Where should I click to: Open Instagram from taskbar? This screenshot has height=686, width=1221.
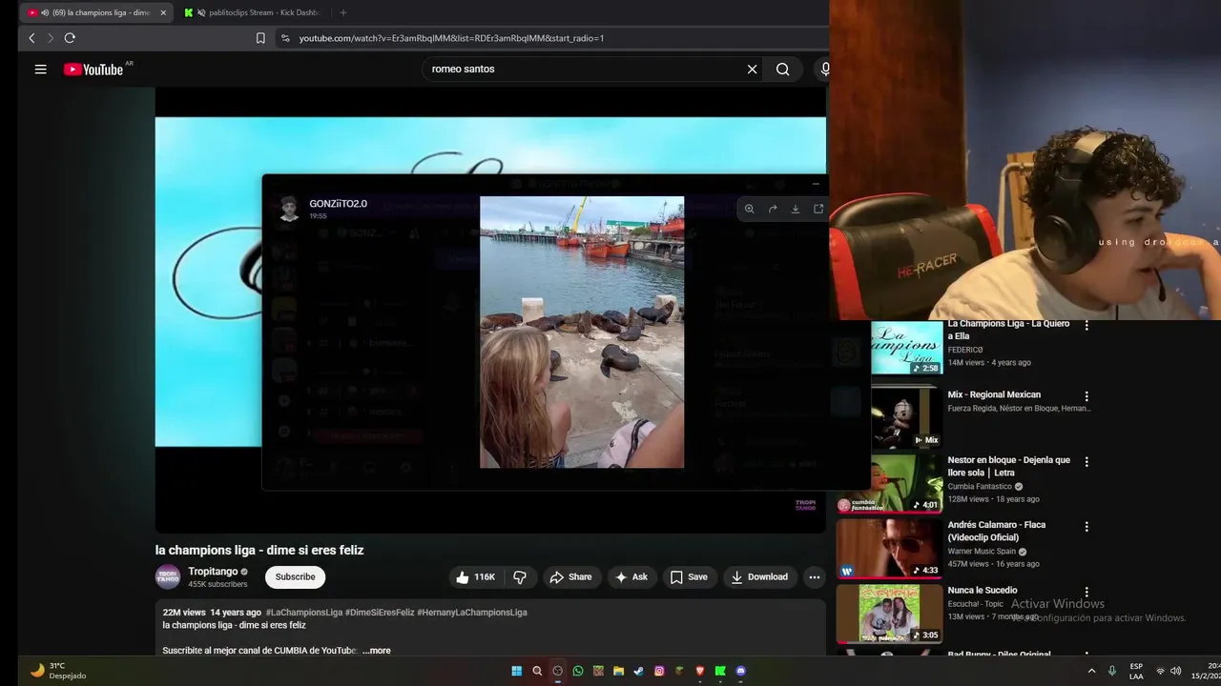pyautogui.click(x=659, y=671)
